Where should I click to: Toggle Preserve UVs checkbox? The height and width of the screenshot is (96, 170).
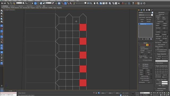coord(156,22)
